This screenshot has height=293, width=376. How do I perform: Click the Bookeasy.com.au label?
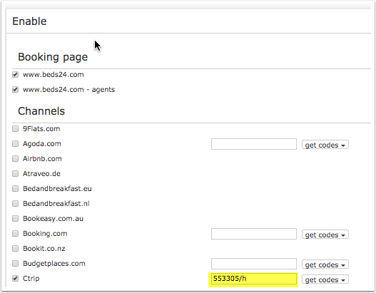click(x=54, y=219)
